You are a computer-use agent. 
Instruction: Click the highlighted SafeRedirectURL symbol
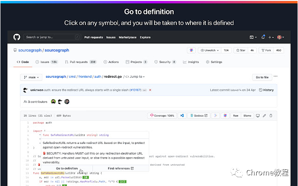click(x=52, y=173)
